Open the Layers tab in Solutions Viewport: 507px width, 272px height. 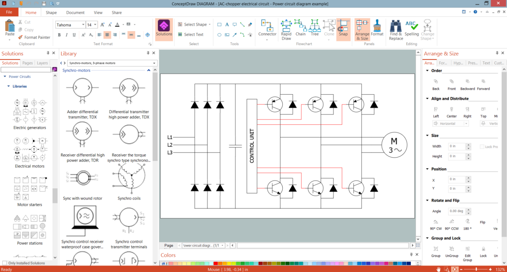point(42,63)
